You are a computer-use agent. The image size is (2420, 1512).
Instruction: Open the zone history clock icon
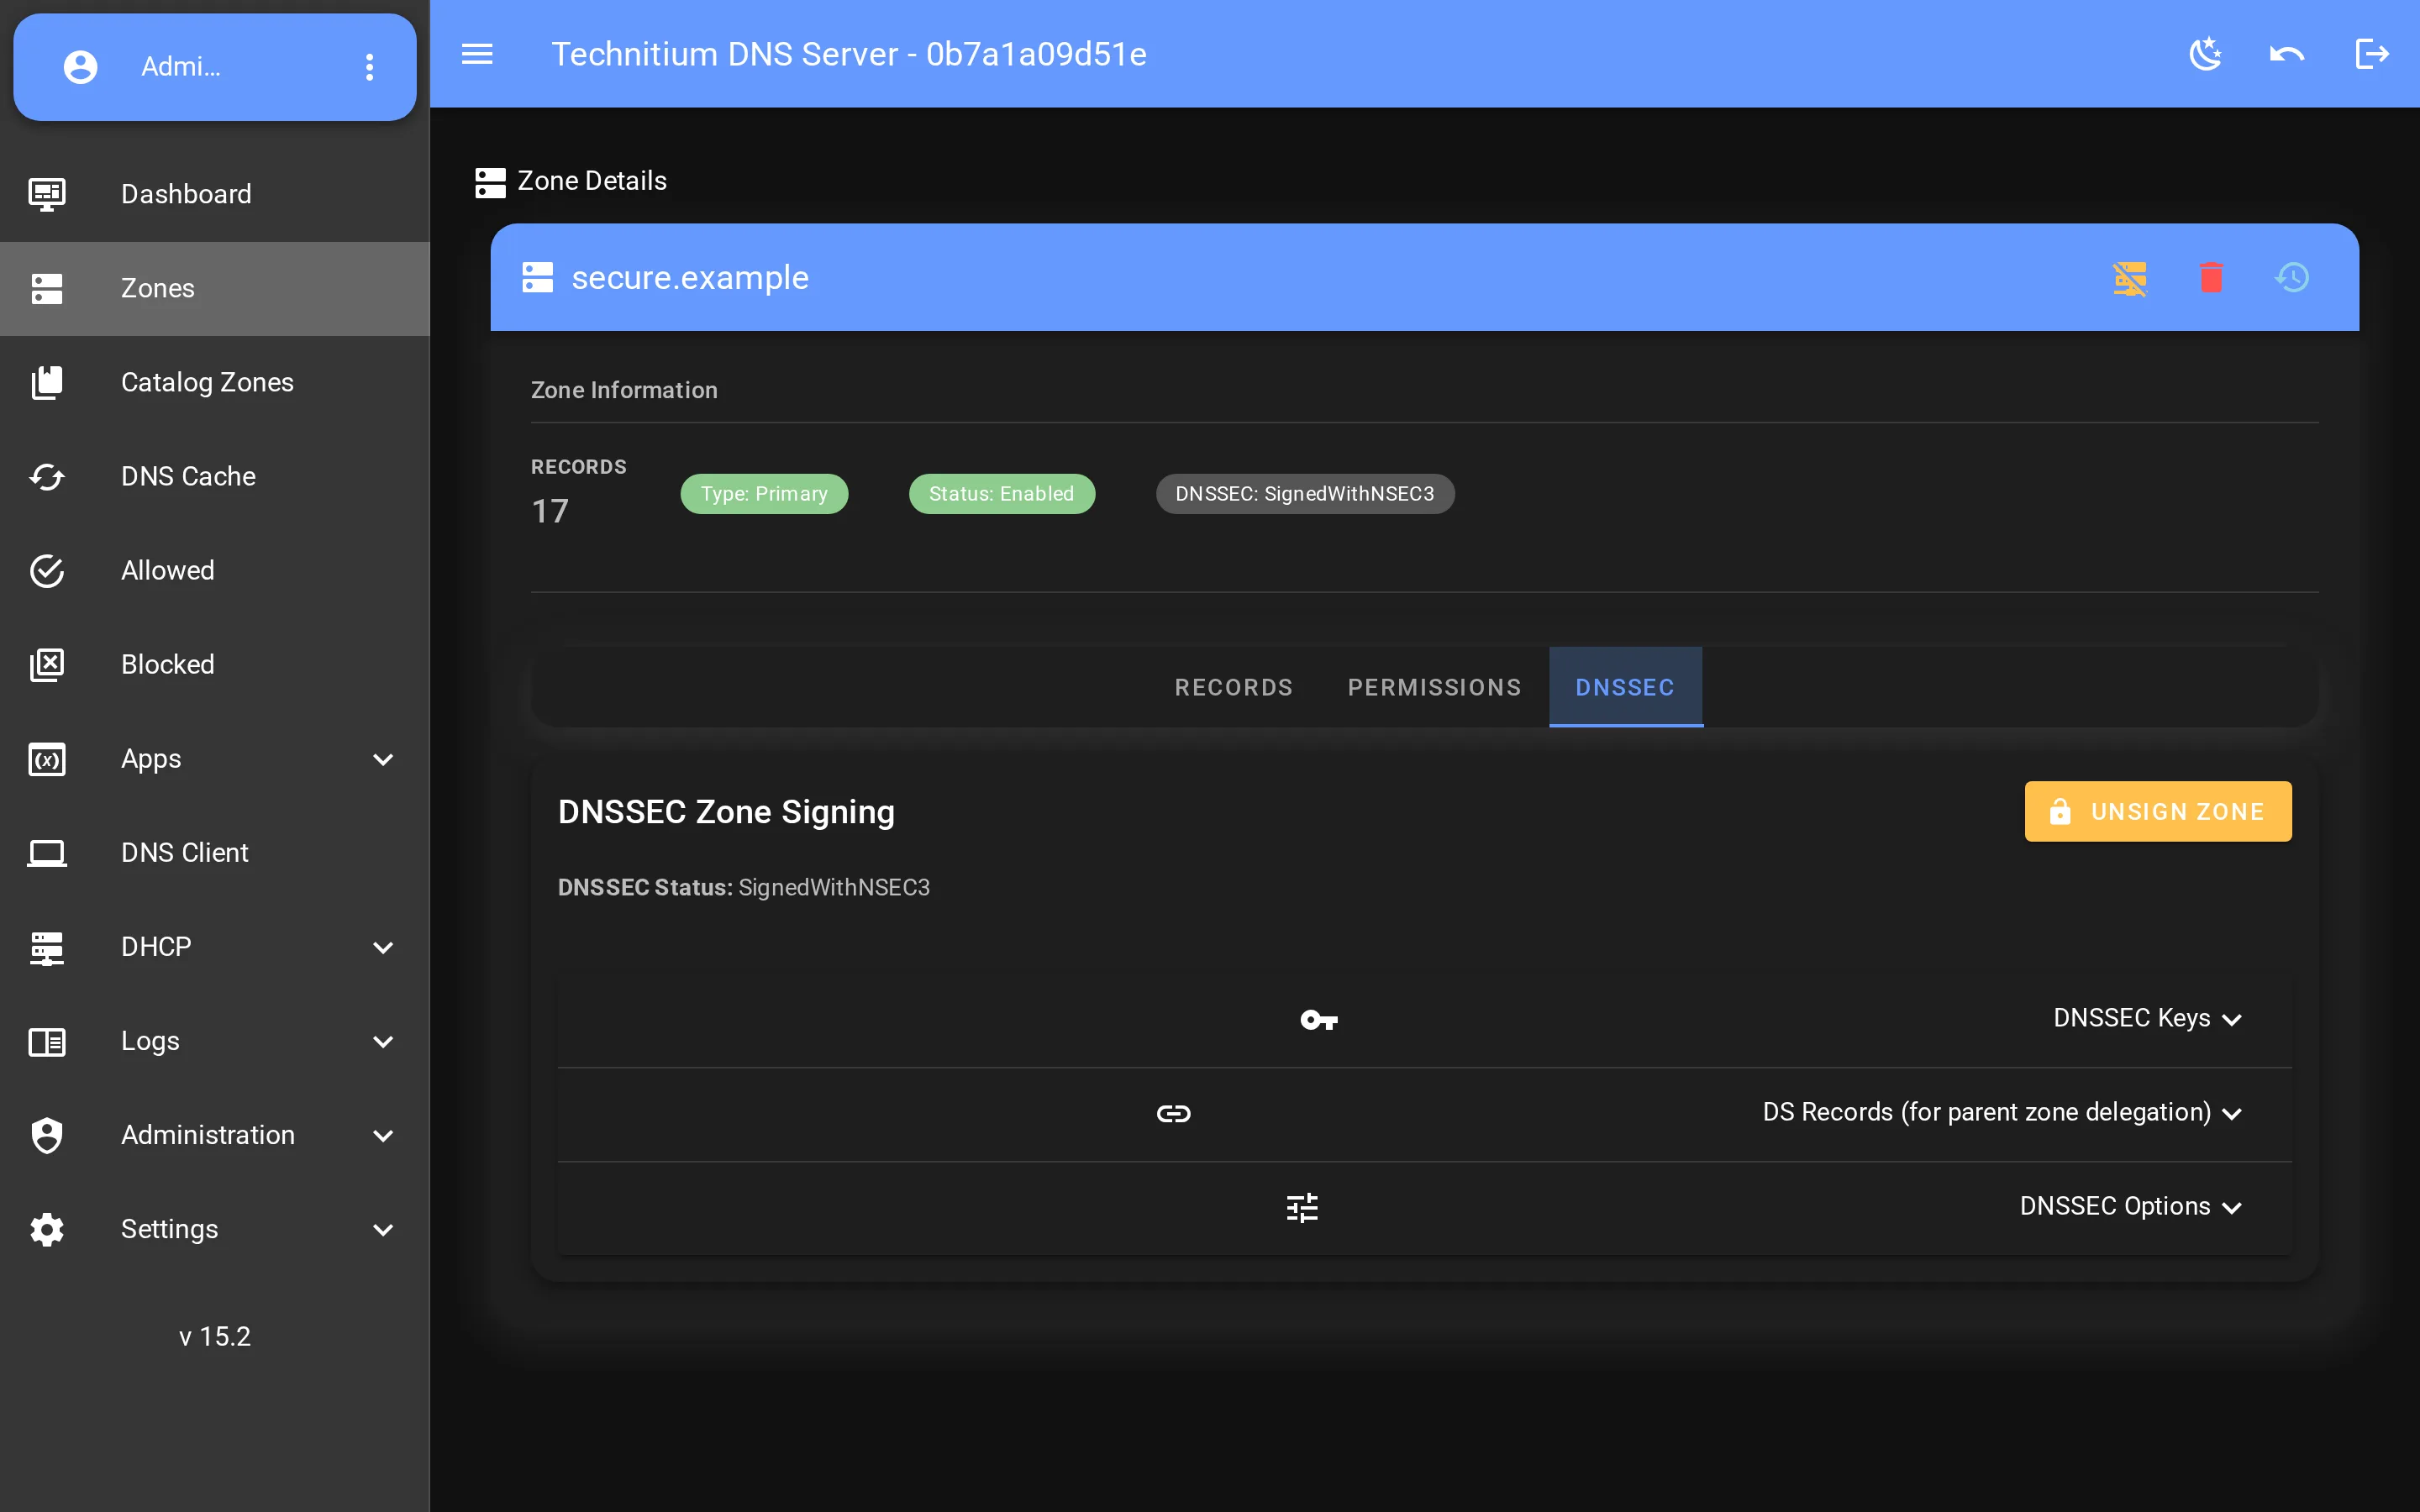point(2292,277)
